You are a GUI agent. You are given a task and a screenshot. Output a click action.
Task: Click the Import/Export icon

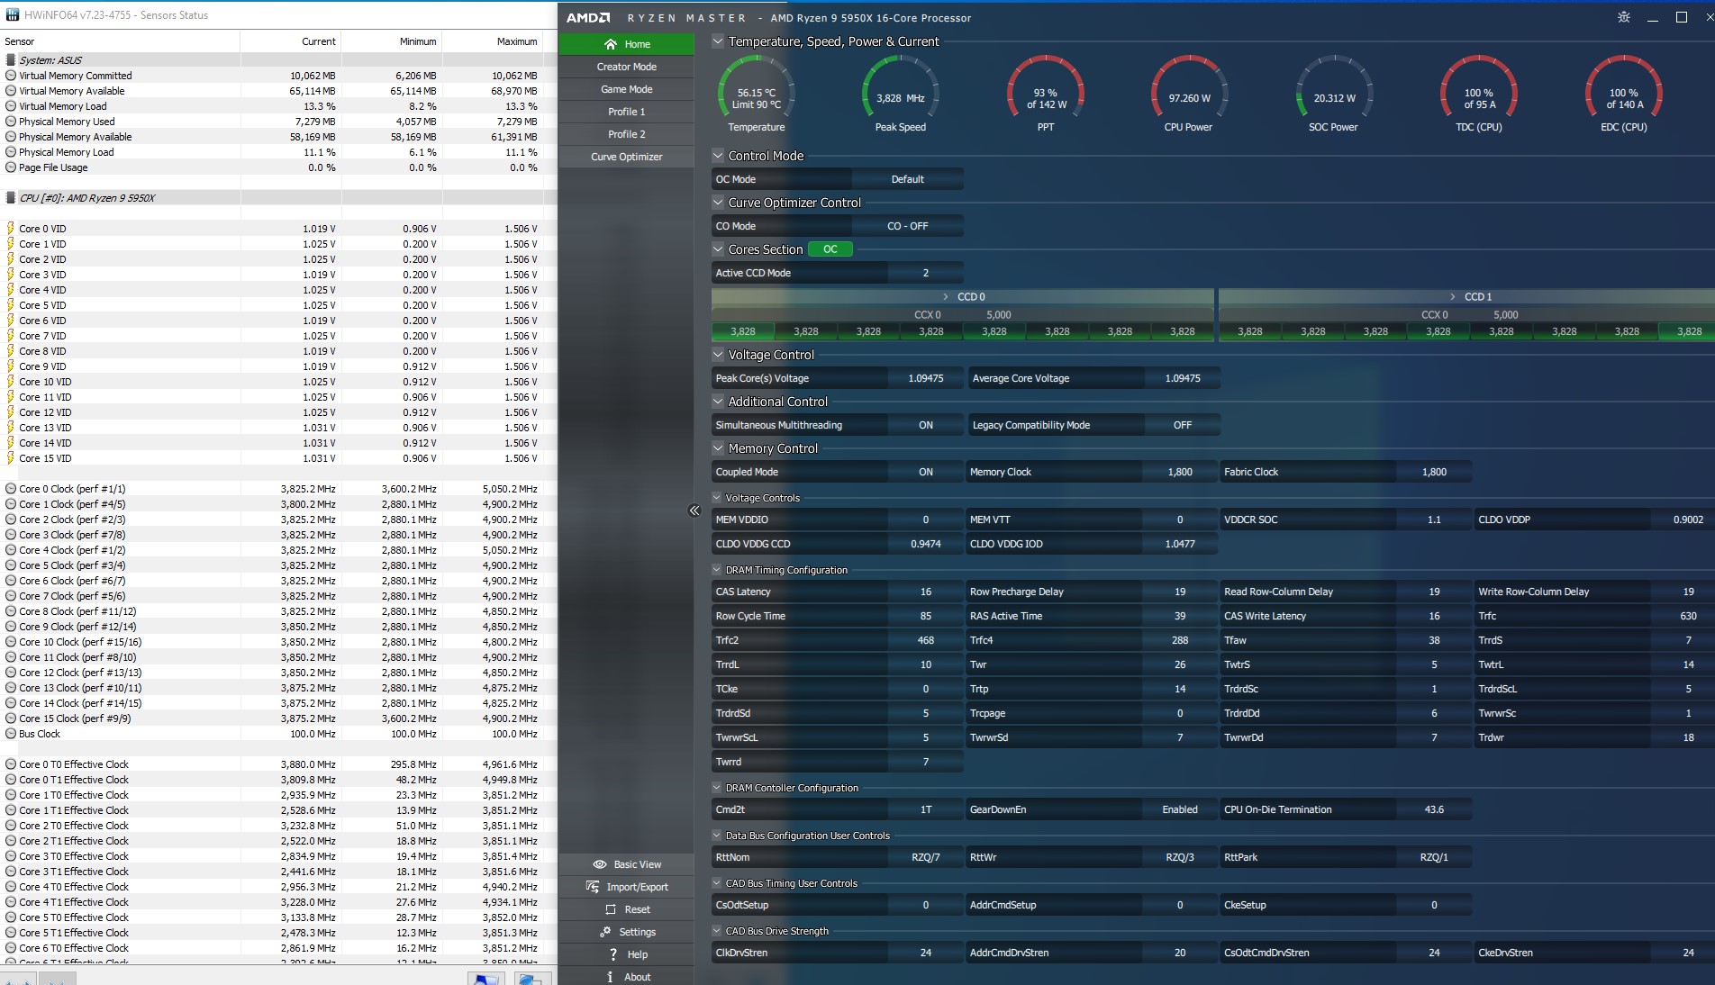pyautogui.click(x=593, y=887)
